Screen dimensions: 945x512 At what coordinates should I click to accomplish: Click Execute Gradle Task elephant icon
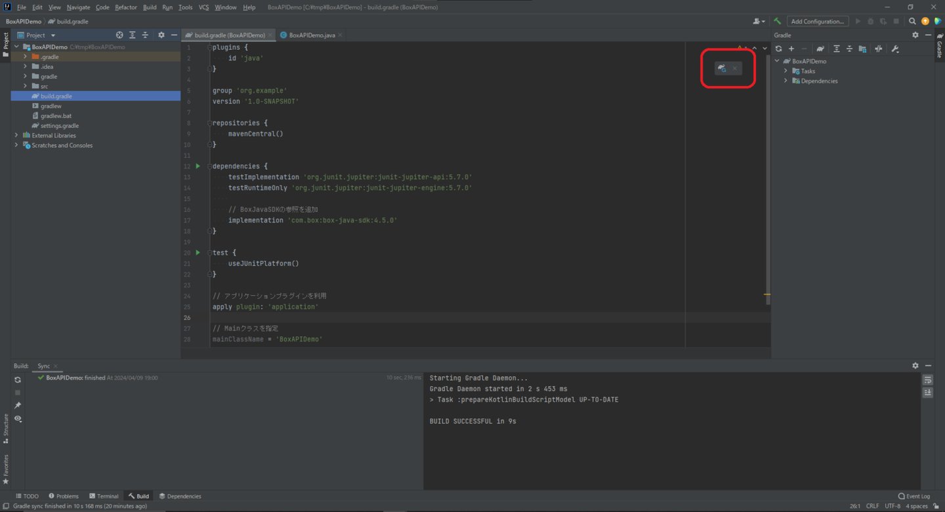click(820, 49)
